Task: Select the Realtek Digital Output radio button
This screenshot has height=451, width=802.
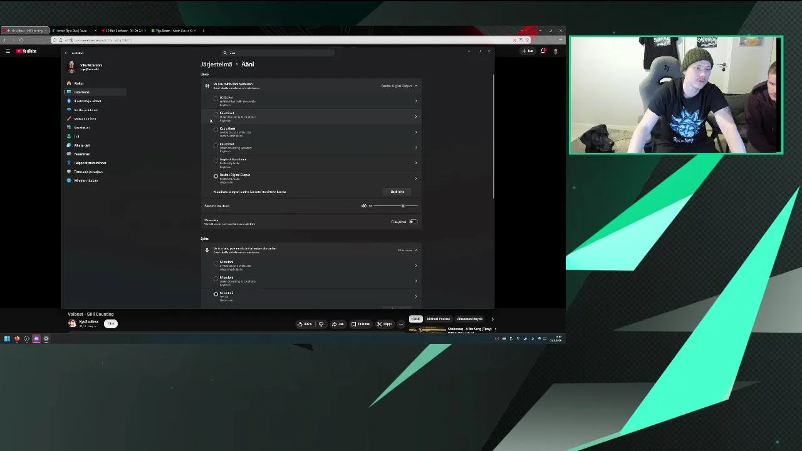Action: [216, 176]
